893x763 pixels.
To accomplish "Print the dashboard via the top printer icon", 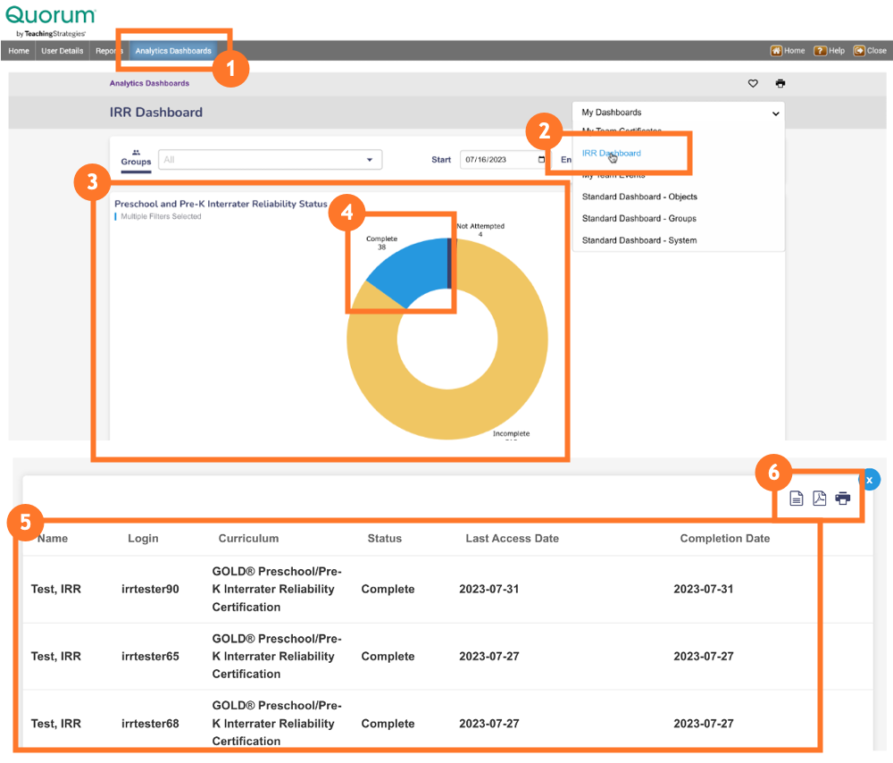I will 780,83.
